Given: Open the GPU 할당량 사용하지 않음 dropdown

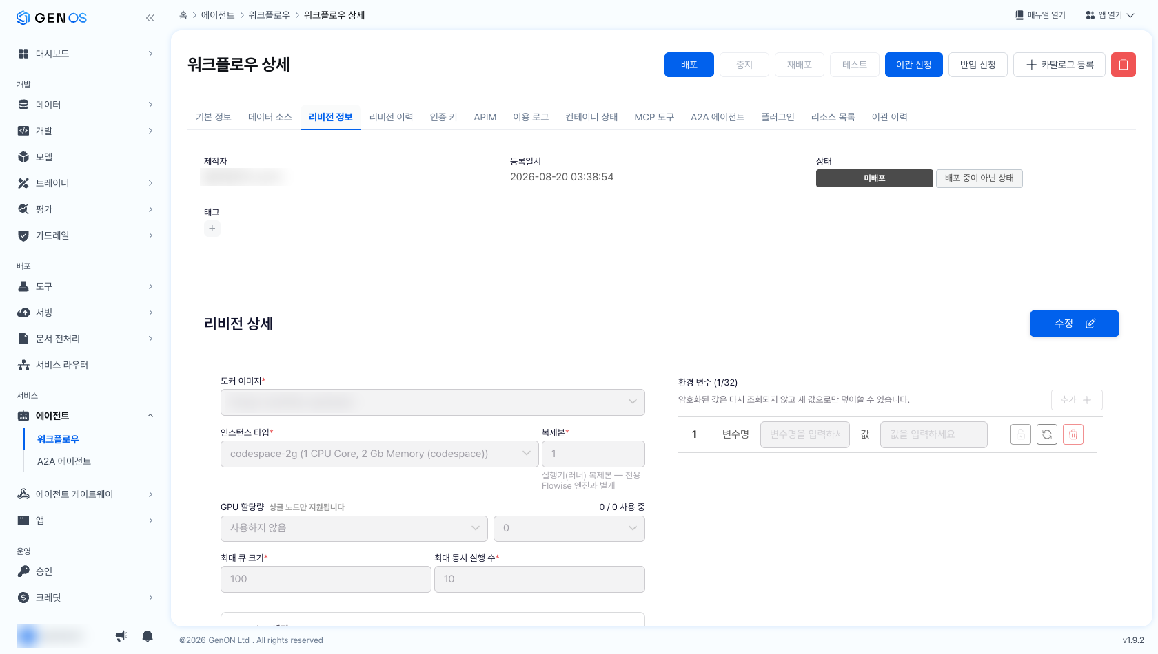Looking at the screenshot, I should coord(354,529).
